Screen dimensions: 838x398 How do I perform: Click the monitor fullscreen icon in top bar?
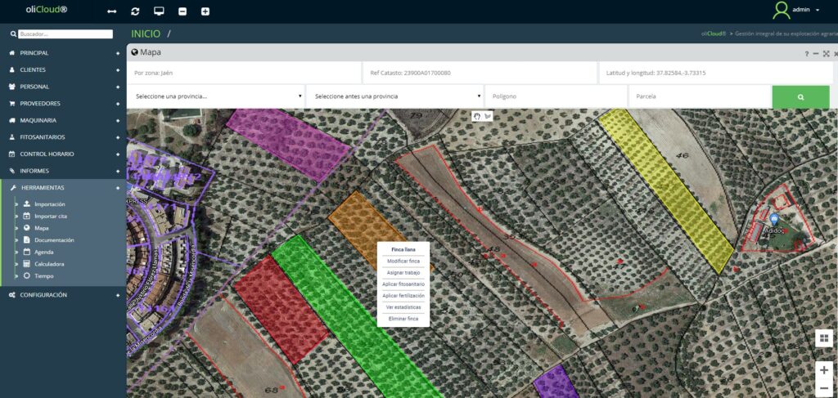pos(159,11)
